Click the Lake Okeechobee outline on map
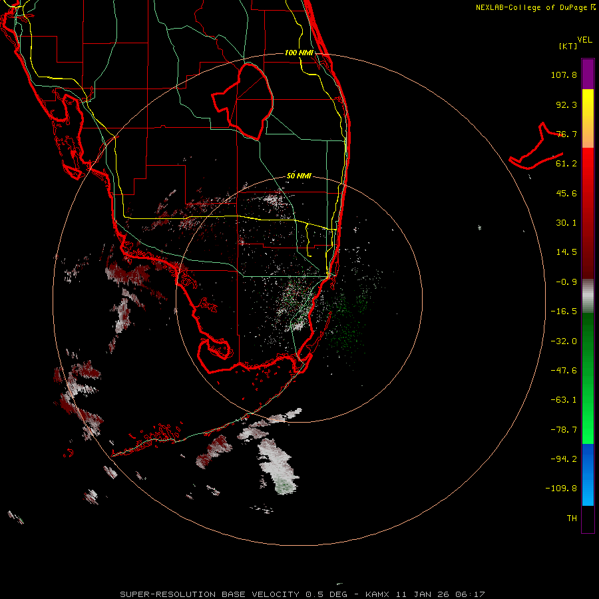 [x=243, y=102]
